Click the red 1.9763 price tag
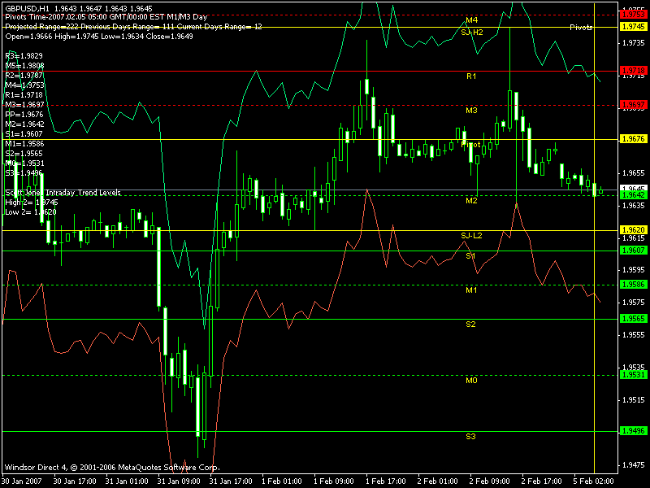650x488 pixels. point(632,15)
